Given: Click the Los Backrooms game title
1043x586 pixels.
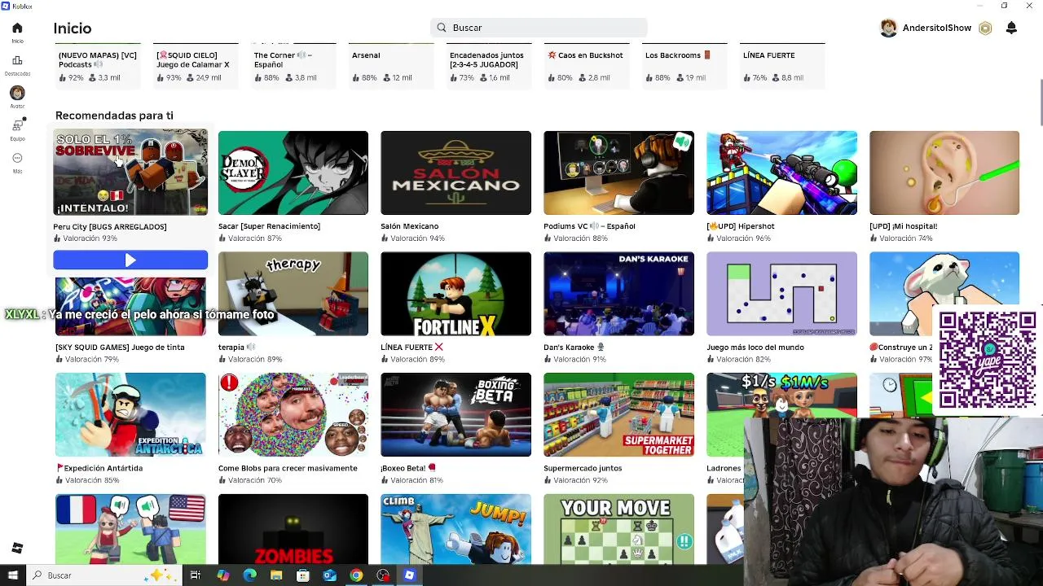Looking at the screenshot, I should pyautogui.click(x=678, y=55).
